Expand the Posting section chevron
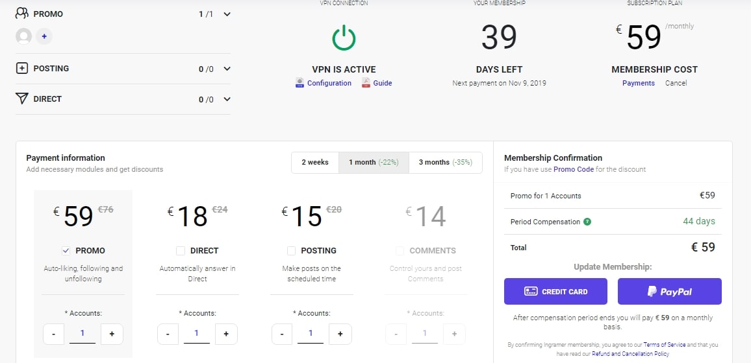The height and width of the screenshot is (363, 751). [227, 69]
